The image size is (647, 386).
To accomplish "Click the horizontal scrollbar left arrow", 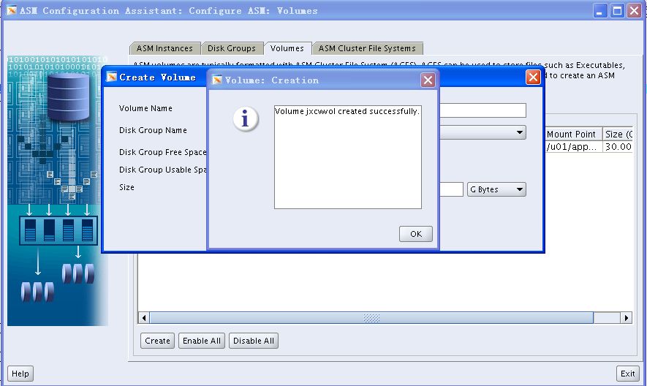I will (143, 317).
